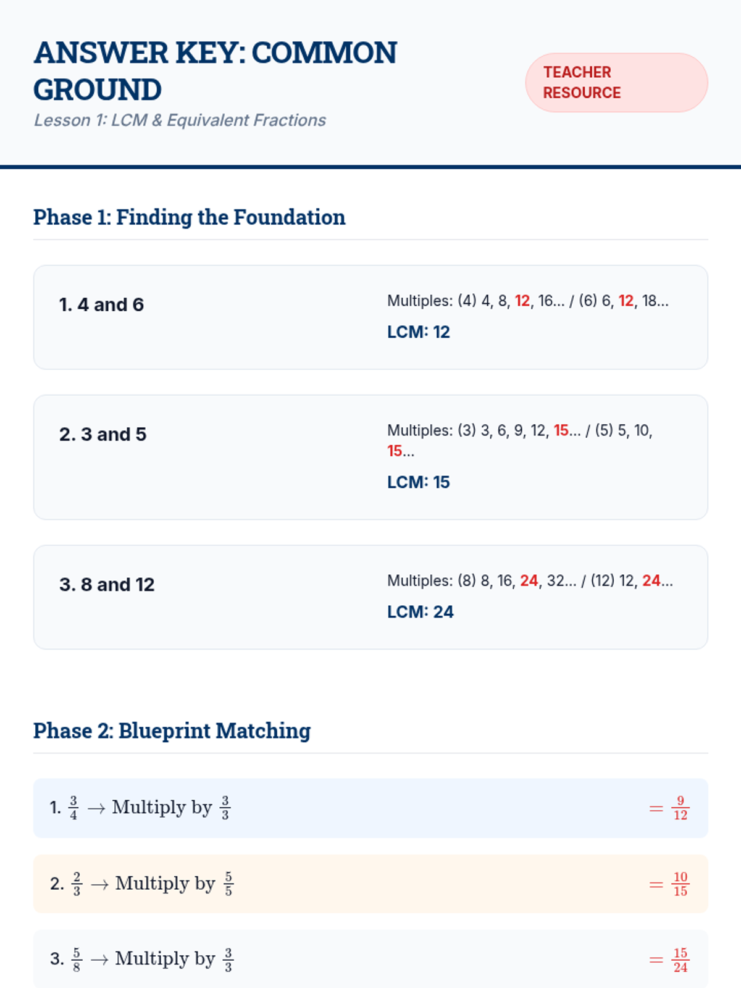Click the red 9/12 result fraction

[x=680, y=808]
